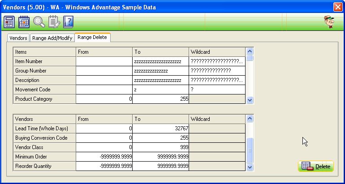Click the Group Number To field
The width and height of the screenshot is (345, 184).
pos(160,71)
